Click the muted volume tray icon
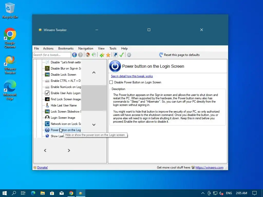The width and height of the screenshot is (263, 197). coord(221,193)
